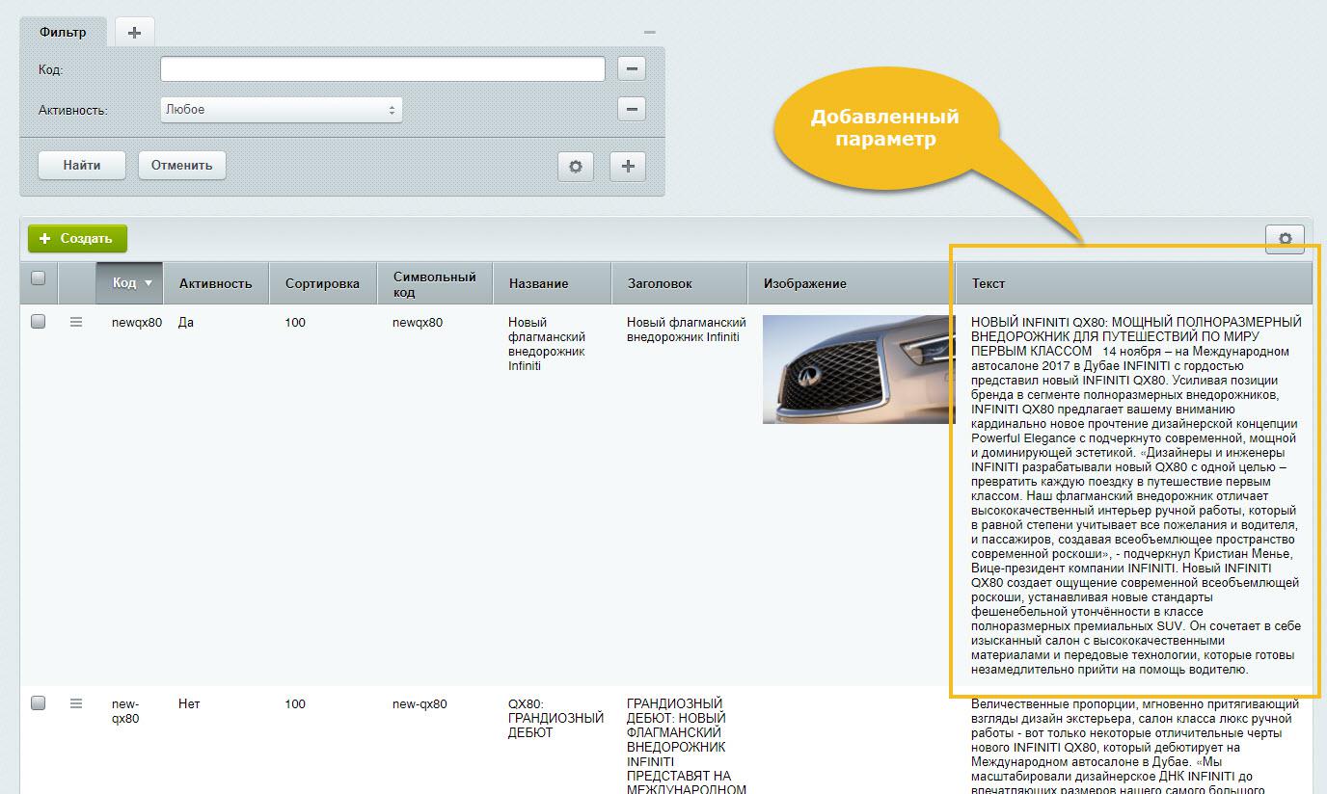Open the Infiniti grille image thumbnail

859,369
